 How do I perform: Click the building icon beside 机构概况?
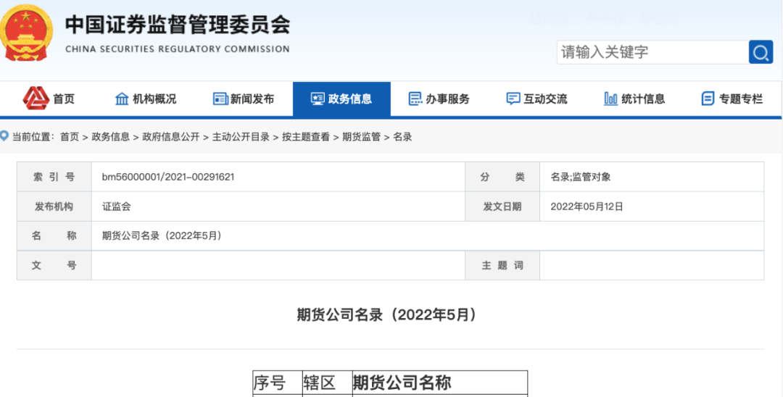click(x=122, y=99)
